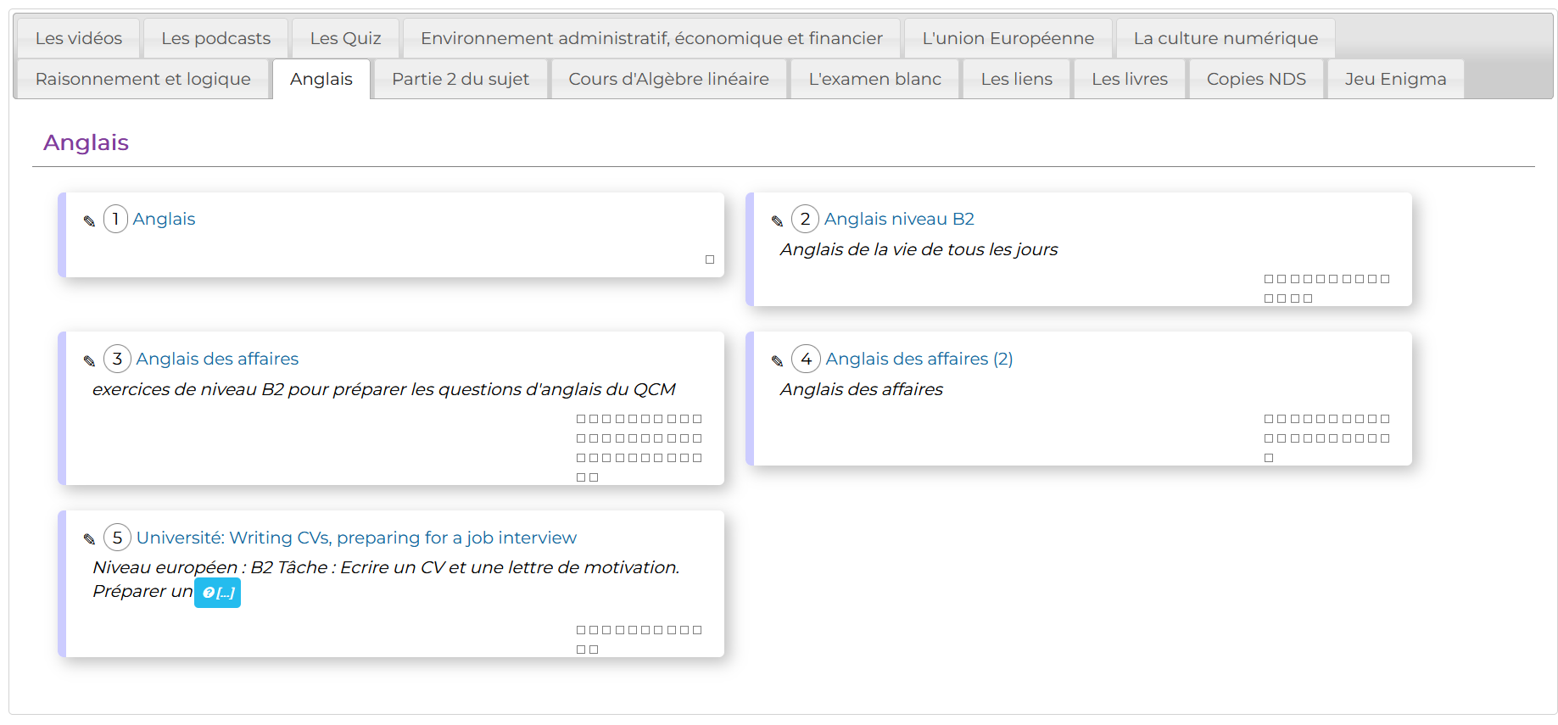Open the Cours d'Algèbre linéaire tab

click(x=668, y=79)
